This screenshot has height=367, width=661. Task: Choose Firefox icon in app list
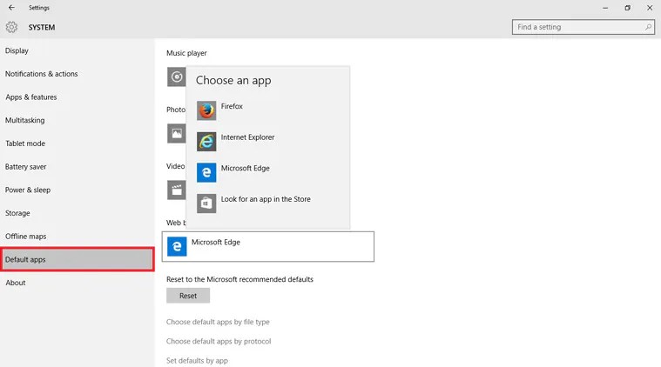point(206,110)
